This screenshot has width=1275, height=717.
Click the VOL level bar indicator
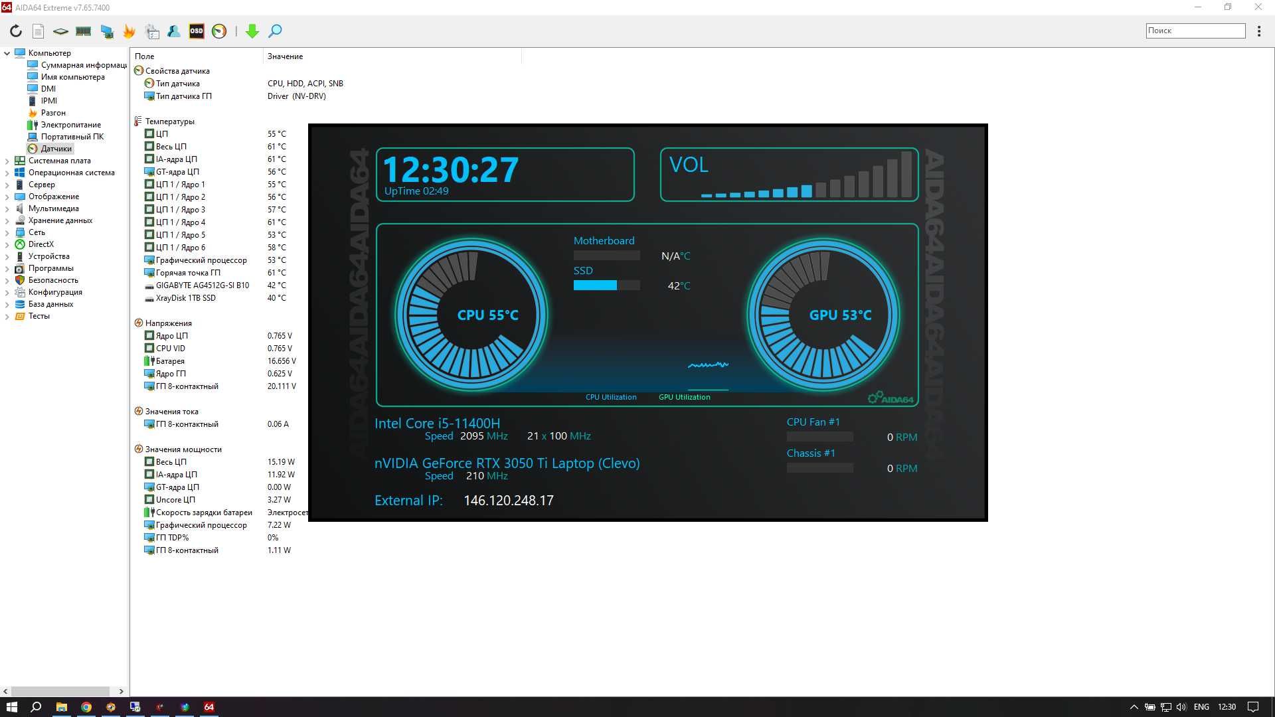[807, 175]
